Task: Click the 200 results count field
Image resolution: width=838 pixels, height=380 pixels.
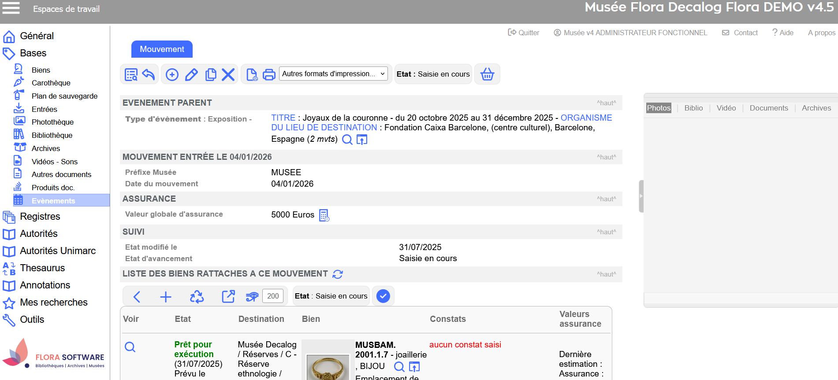Action: point(273,296)
